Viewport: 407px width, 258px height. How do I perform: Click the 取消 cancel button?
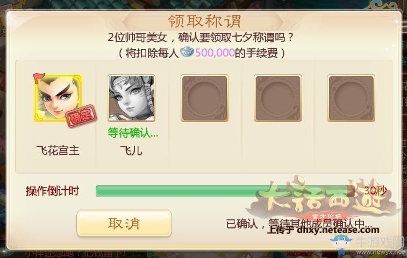[x=124, y=224]
